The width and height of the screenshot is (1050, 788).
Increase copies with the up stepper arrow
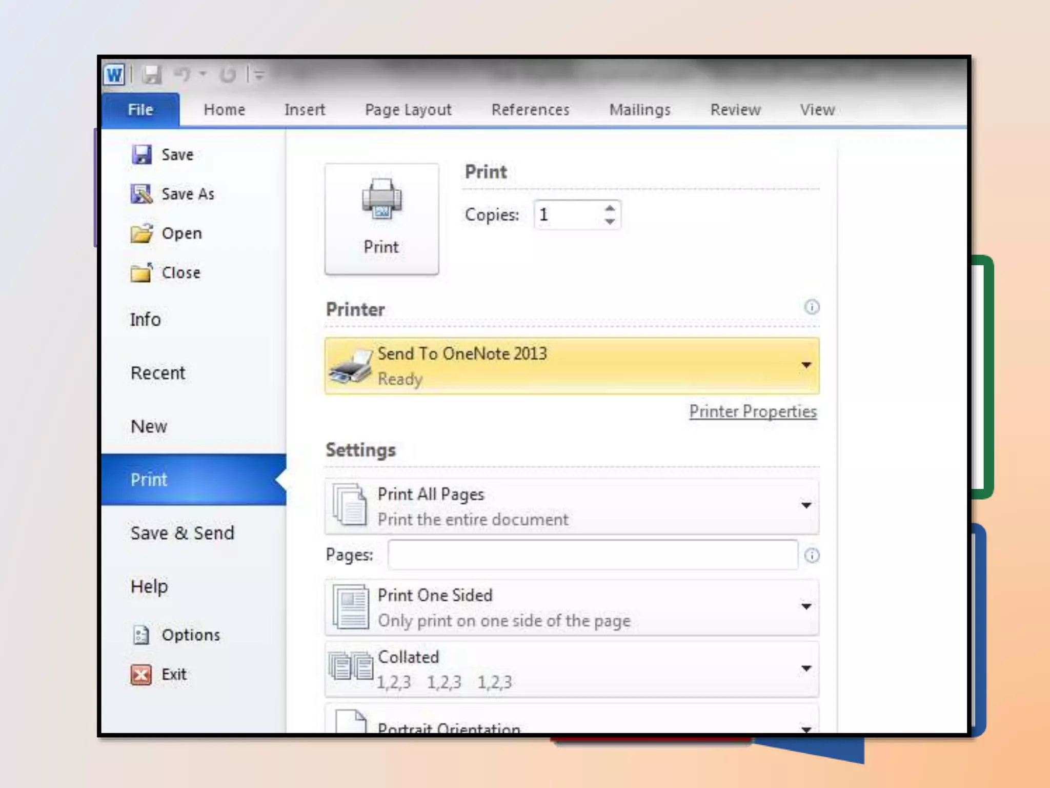click(x=610, y=208)
